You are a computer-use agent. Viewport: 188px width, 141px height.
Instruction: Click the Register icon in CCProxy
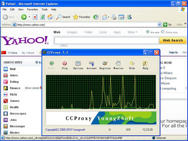(105, 63)
